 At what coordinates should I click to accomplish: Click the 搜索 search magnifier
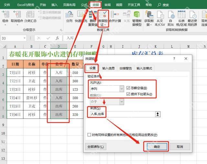pos(159,5)
